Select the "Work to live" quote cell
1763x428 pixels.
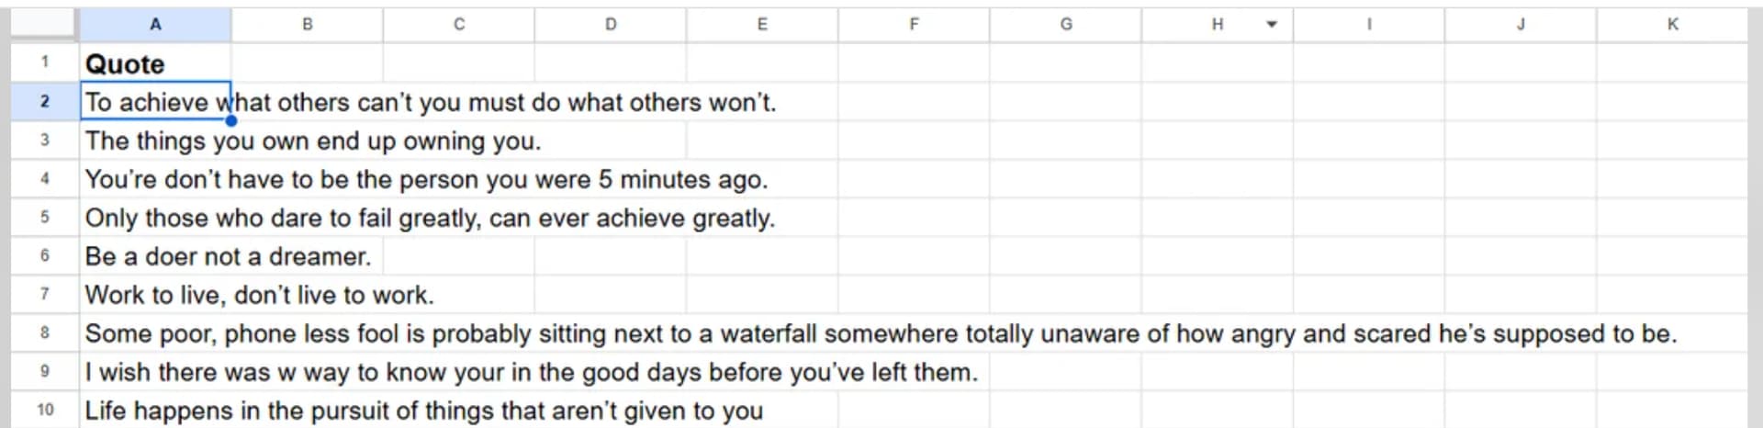[154, 295]
